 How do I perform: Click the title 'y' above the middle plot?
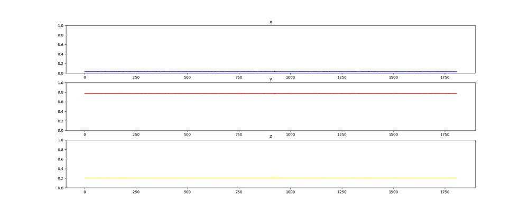271,79
